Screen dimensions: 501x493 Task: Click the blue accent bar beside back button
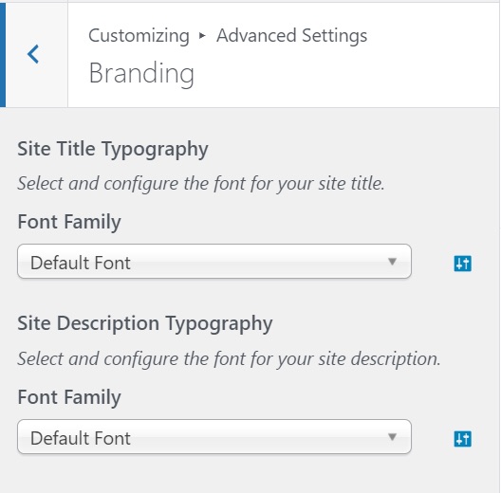[x=3, y=55]
